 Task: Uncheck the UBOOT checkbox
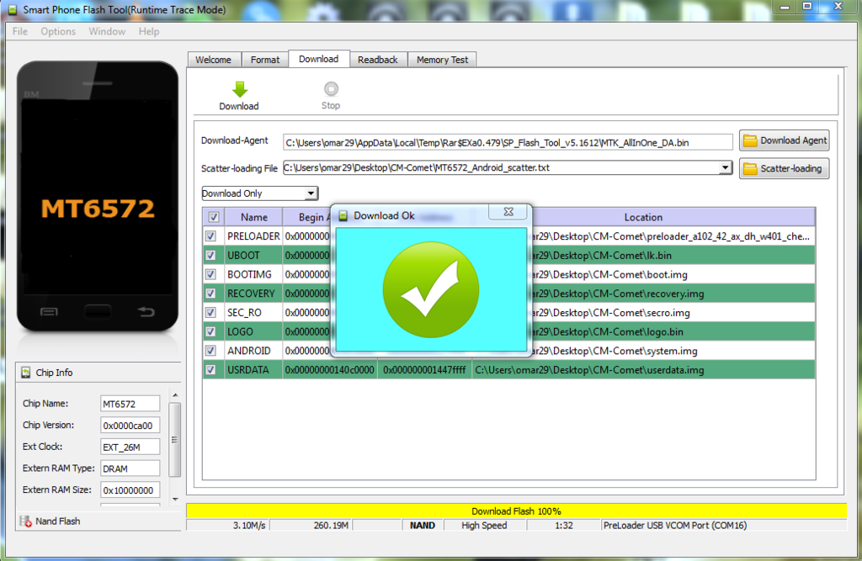210,255
